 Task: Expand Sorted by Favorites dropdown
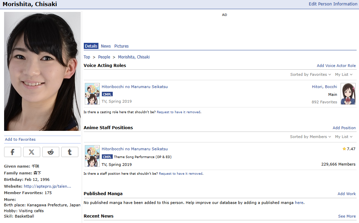[310, 74]
